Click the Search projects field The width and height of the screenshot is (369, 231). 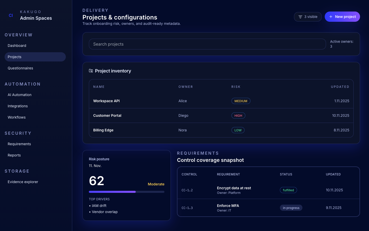[207, 44]
